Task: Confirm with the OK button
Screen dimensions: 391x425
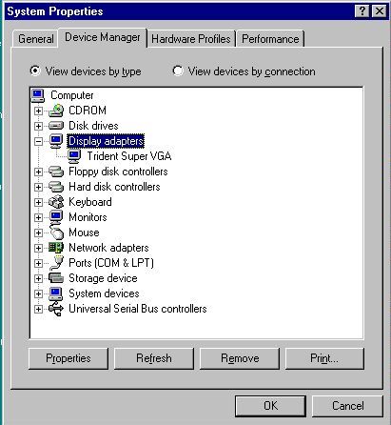Action: [270, 406]
